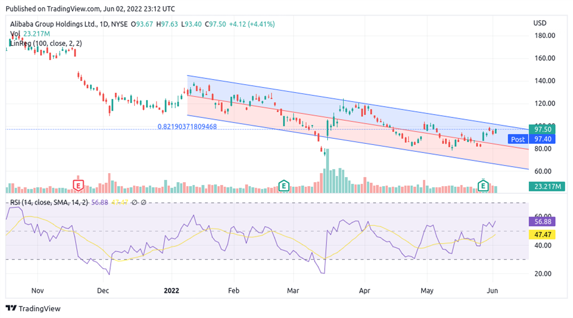Click the first ∅ symbol in RSI legend
Screen dimensions: 573x318
(x=134, y=202)
